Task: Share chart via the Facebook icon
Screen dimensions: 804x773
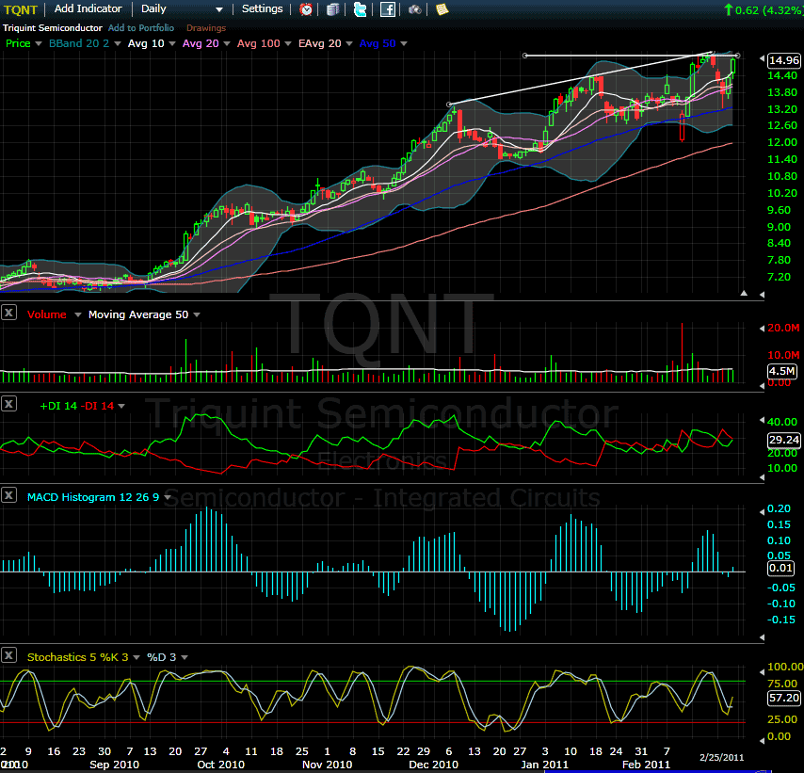Action: point(387,9)
